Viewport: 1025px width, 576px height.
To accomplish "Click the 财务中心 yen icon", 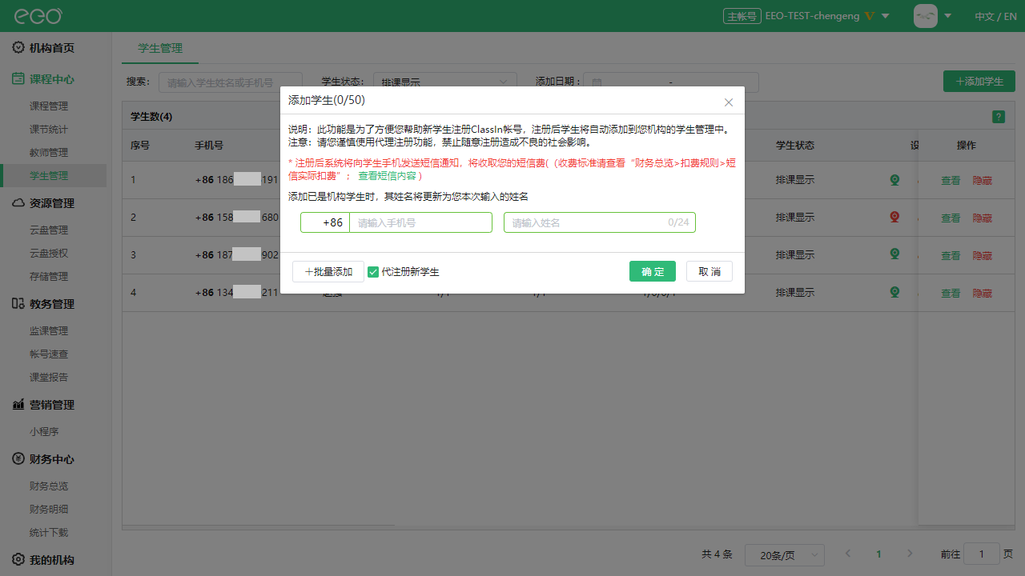I will tap(18, 459).
